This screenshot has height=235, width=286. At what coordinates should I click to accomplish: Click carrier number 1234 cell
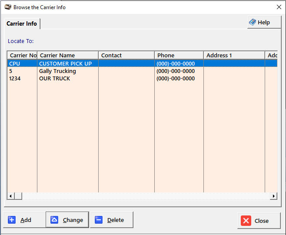(x=15, y=78)
